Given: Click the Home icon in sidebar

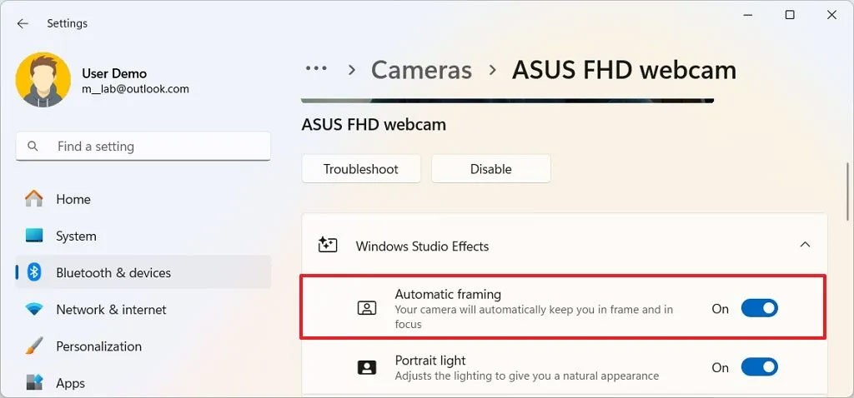Looking at the screenshot, I should point(34,199).
